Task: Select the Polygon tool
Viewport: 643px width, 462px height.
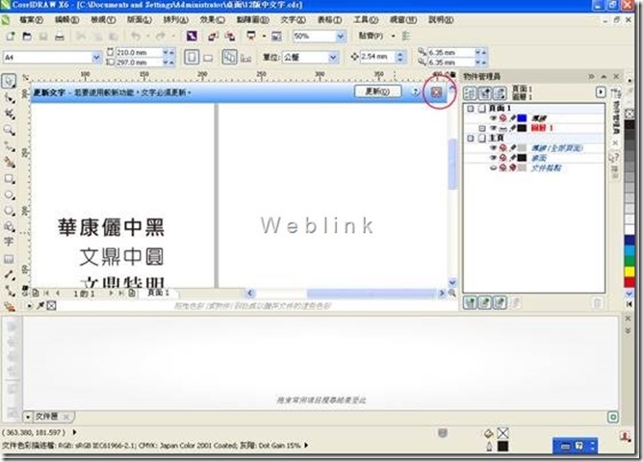Action: [x=9, y=211]
